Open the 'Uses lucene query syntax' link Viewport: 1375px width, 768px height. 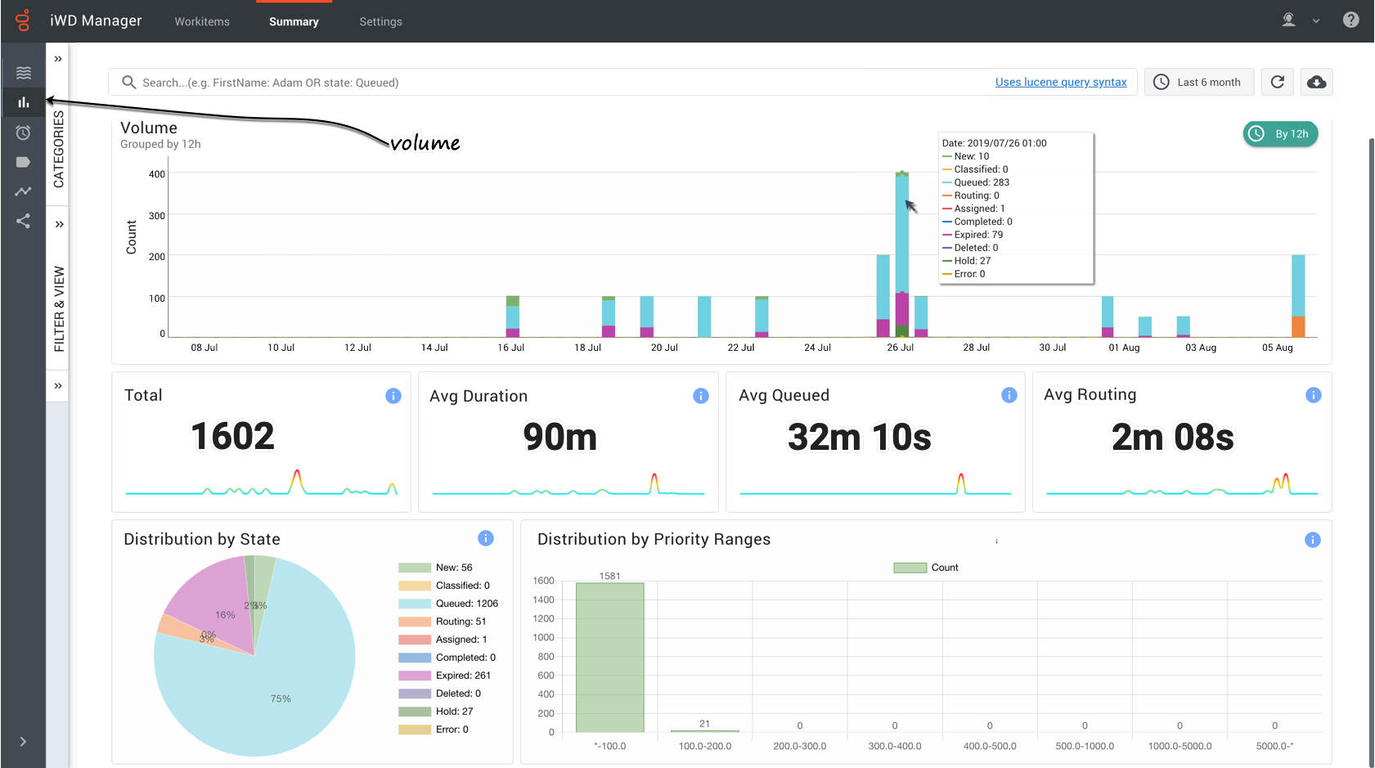click(1060, 82)
